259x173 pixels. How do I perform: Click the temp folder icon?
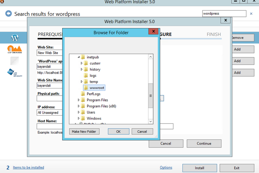[x=86, y=82]
